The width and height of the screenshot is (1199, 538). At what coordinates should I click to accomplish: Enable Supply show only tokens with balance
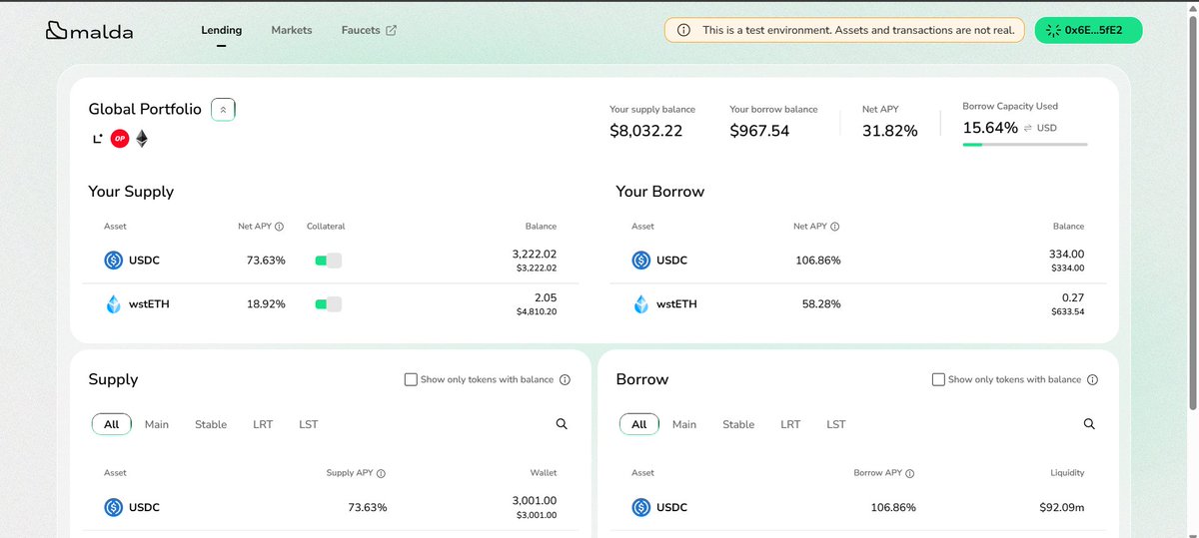[411, 379]
